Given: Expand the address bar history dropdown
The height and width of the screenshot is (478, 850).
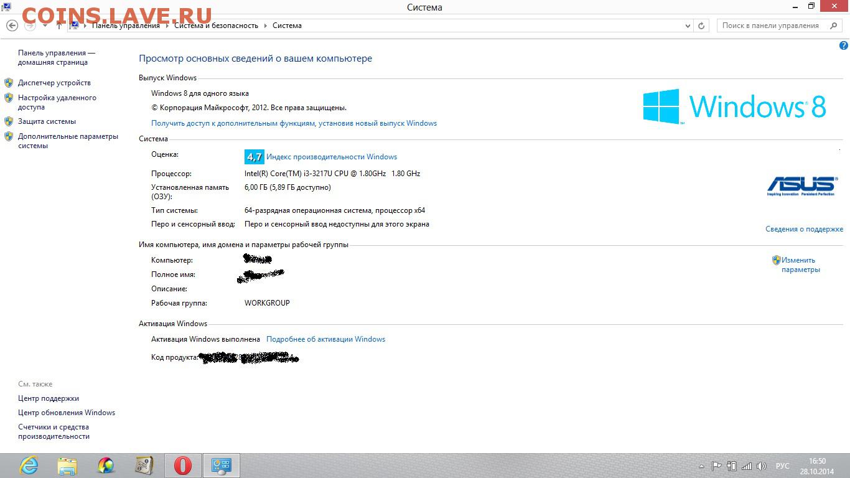Looking at the screenshot, I should point(688,26).
